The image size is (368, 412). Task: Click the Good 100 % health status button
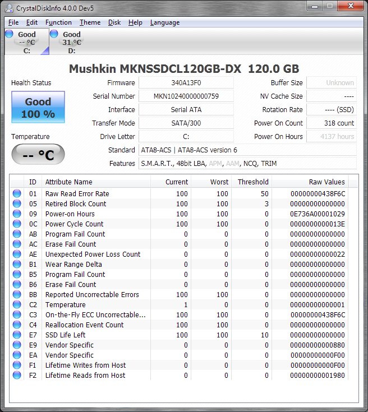pyautogui.click(x=38, y=107)
